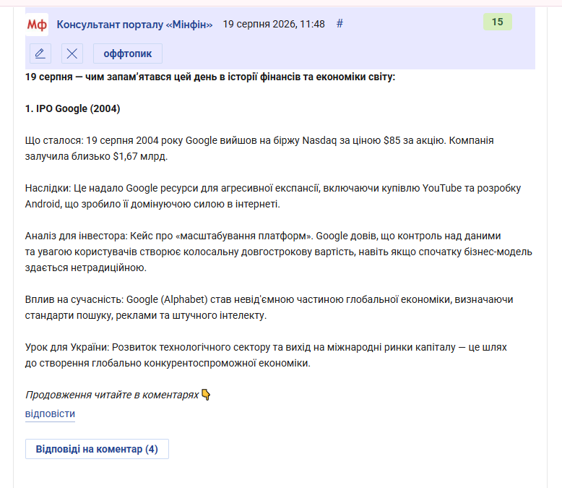Mark the comment as оффтопик
562x488 pixels.
(x=128, y=53)
